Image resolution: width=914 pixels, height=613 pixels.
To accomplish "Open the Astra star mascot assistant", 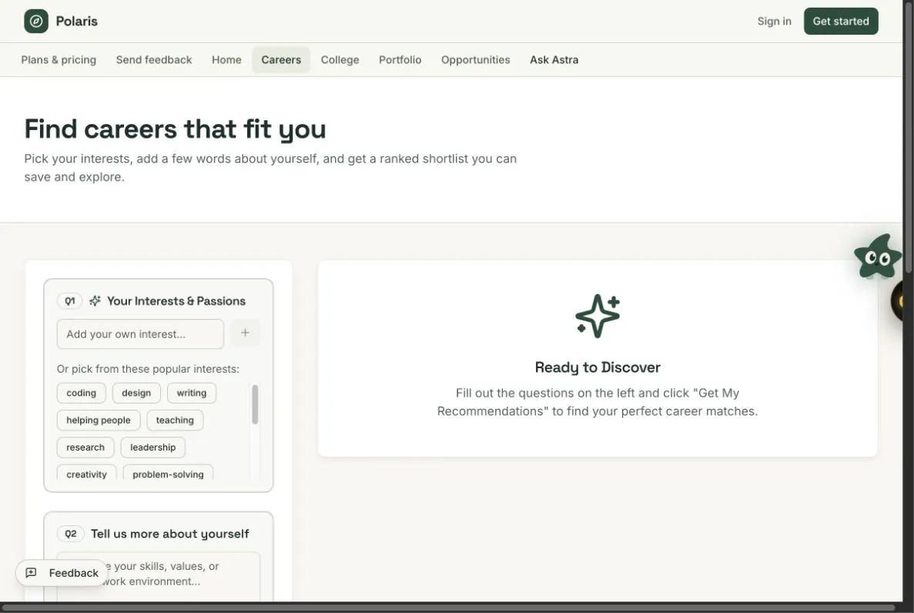I will (877, 257).
